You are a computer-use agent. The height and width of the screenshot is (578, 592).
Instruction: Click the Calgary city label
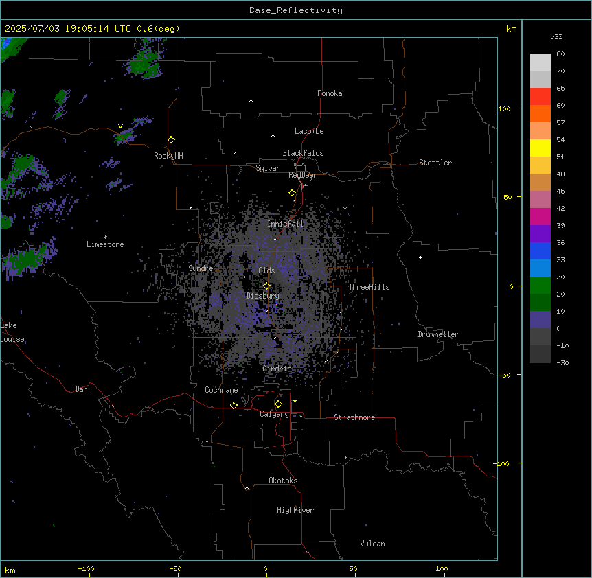click(275, 414)
